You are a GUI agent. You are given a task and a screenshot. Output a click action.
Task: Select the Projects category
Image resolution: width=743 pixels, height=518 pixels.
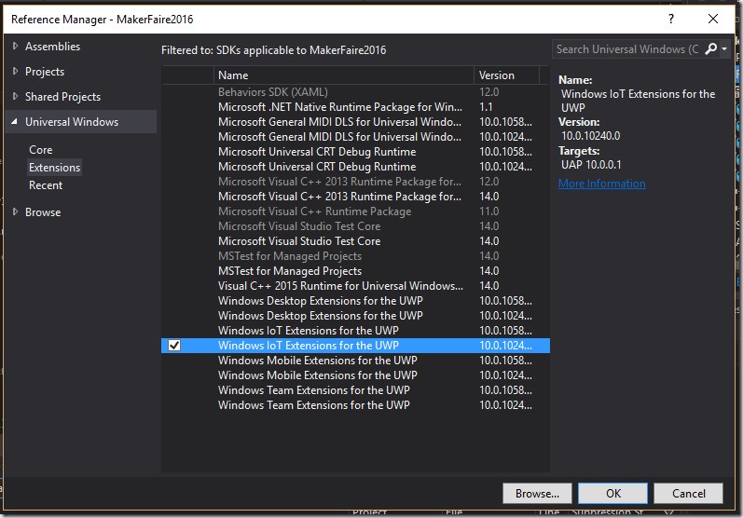(x=45, y=72)
